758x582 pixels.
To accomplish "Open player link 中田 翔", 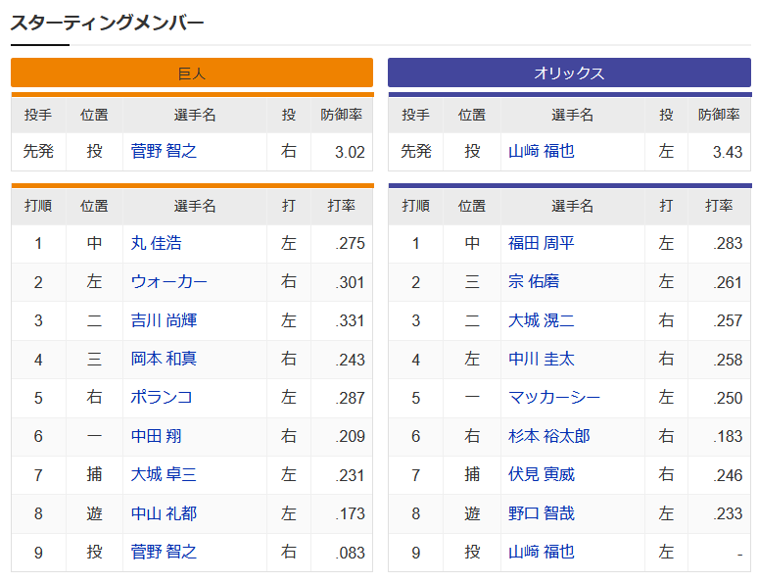I will coord(156,436).
